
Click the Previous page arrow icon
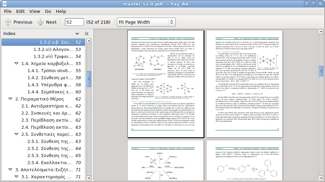point(8,22)
